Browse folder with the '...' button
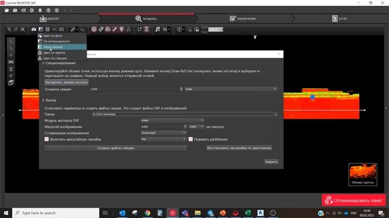 coord(275,114)
